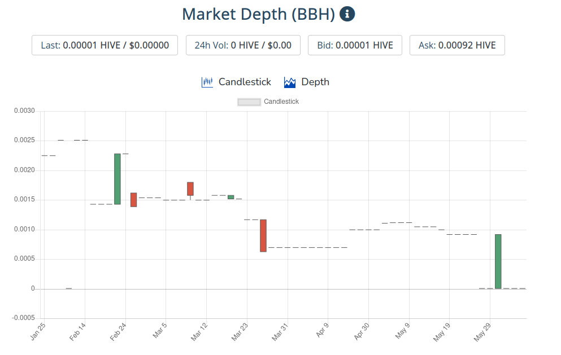Click the -0.0005 y-axis label

(24, 318)
